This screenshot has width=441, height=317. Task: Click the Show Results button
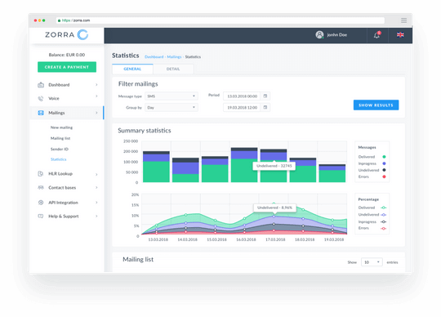(376, 105)
